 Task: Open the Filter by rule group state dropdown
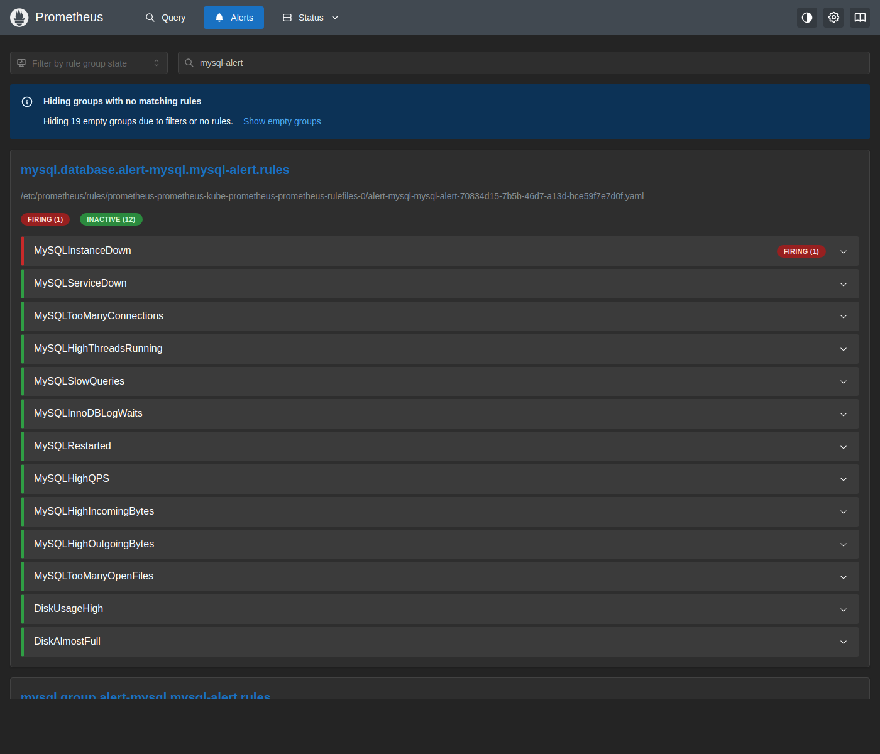point(89,63)
